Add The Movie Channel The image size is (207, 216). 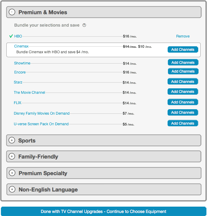[x=182, y=92]
